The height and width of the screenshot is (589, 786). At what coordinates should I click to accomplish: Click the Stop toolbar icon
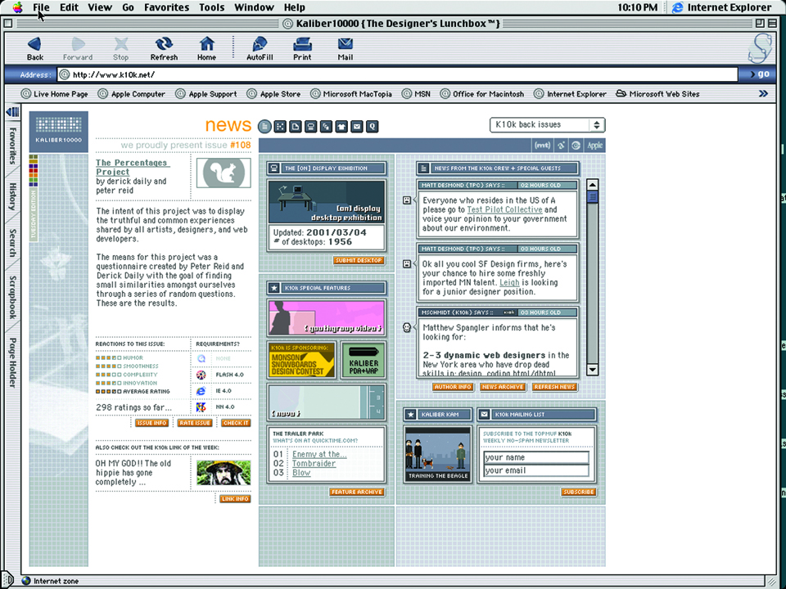point(121,48)
